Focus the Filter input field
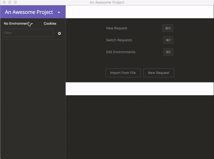Screen dimensions: 214x159 28,33
